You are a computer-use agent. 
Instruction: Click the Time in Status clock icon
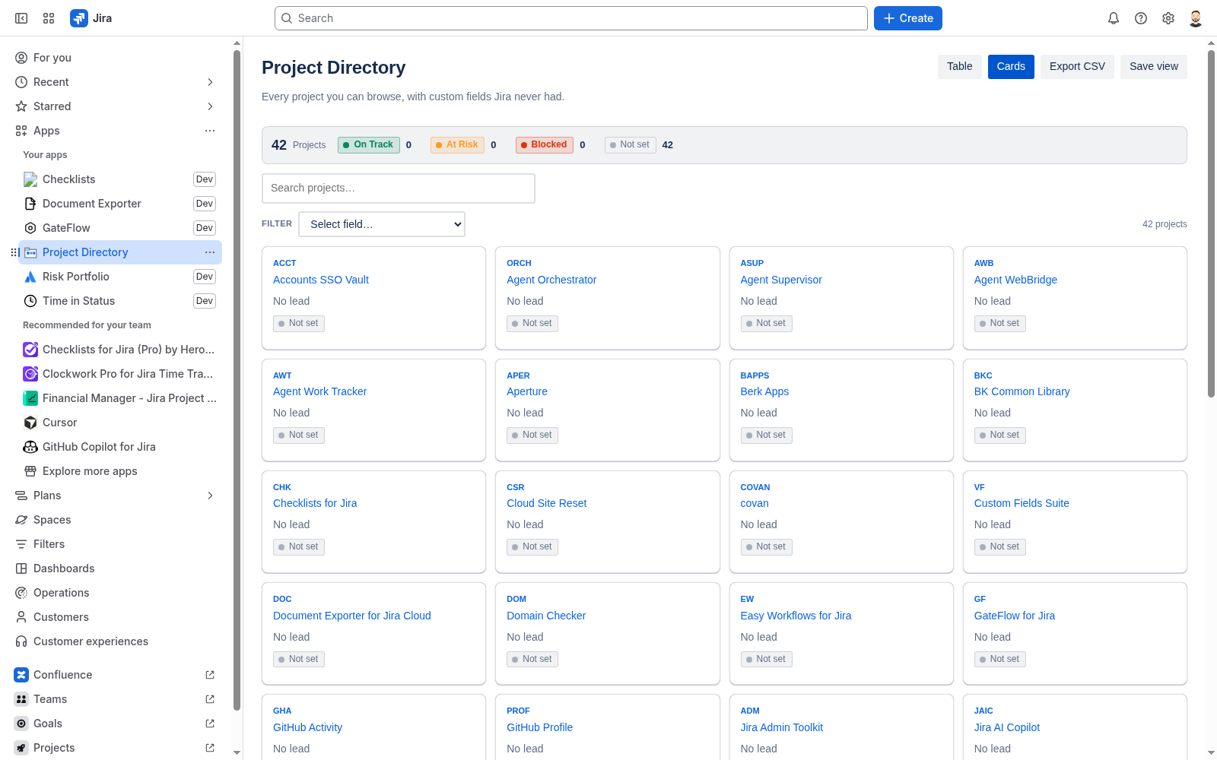[x=30, y=301]
